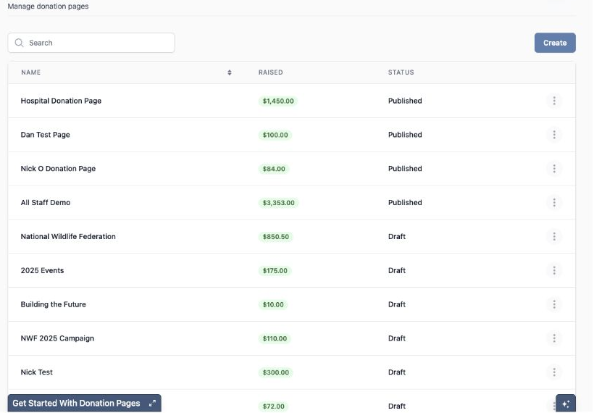The width and height of the screenshot is (594, 413).
Task: Click Draft status of 2025 Events
Action: (397, 270)
